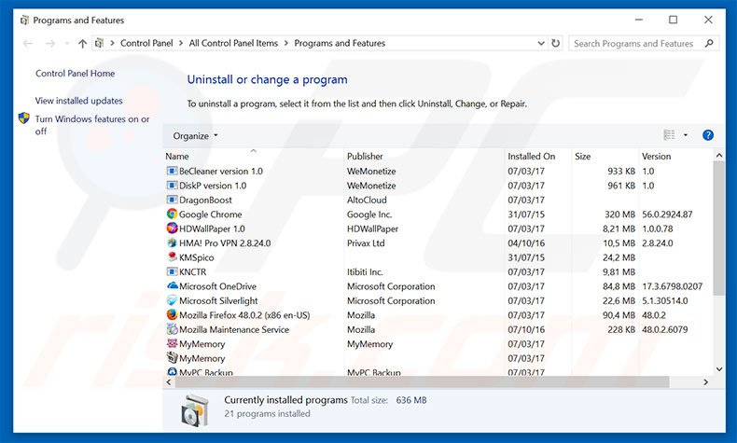Image resolution: width=737 pixels, height=443 pixels.
Task: Open the Control Panel Home link
Action: (x=76, y=74)
